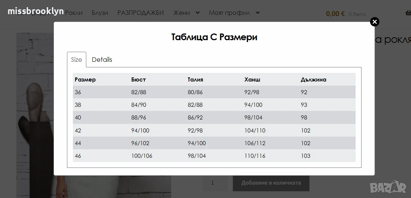Click the 0 items cart label

357,14
